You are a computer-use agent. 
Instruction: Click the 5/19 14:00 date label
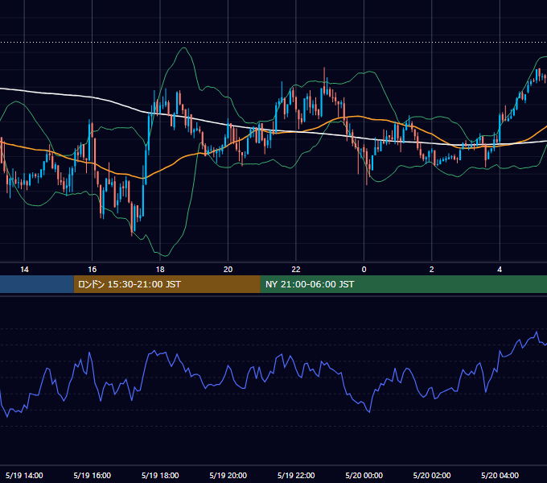click(x=24, y=475)
